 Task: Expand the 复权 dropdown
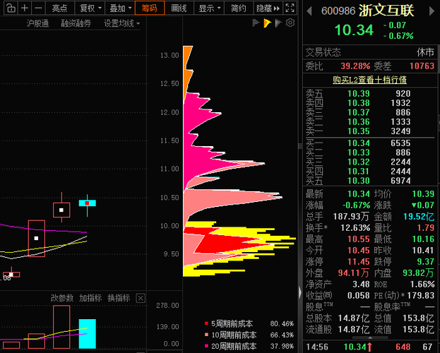tap(90, 8)
